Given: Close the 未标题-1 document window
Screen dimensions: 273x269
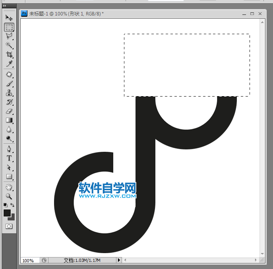Looking at the screenshot, I should pos(260,14).
